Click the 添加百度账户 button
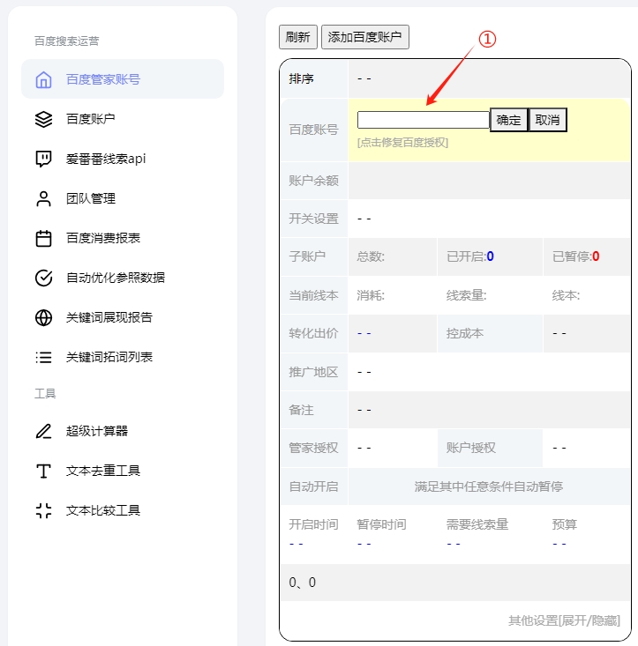The height and width of the screenshot is (646, 638). pos(364,37)
